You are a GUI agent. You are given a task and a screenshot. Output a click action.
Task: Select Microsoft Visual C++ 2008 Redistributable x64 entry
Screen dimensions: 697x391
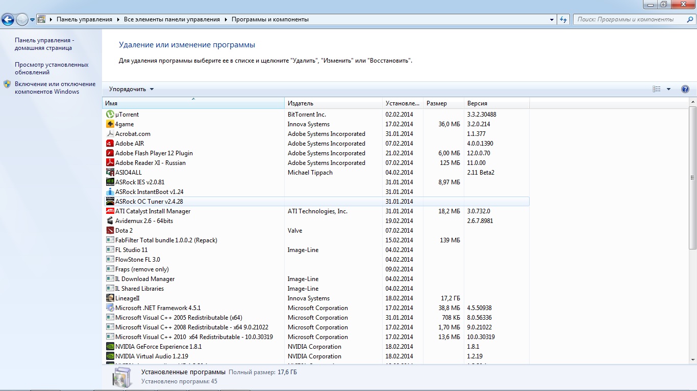tap(316, 327)
